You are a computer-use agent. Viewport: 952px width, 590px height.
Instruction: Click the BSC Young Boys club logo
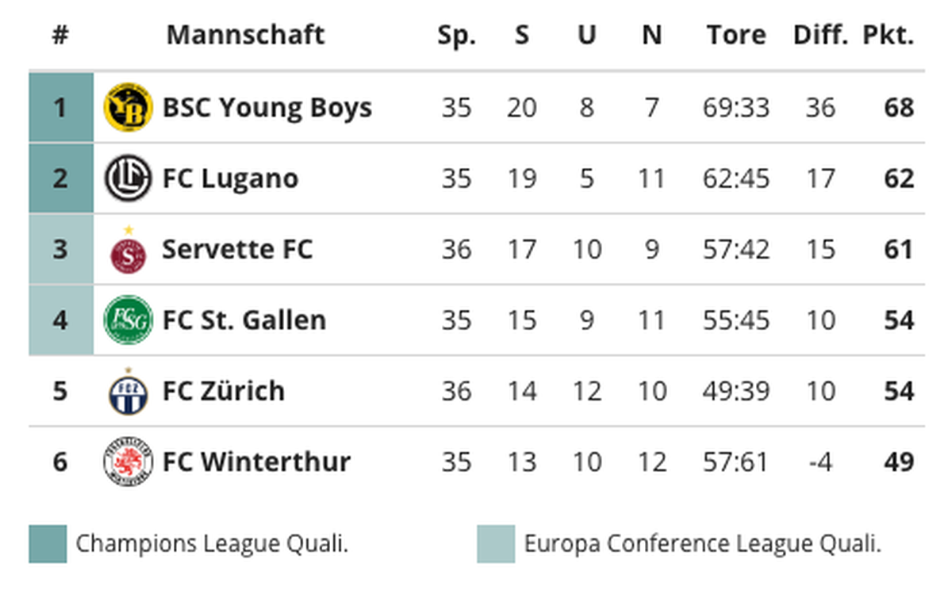pyautogui.click(x=128, y=107)
